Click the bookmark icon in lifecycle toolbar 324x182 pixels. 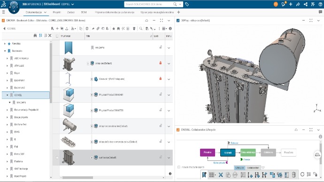(x=204, y=175)
